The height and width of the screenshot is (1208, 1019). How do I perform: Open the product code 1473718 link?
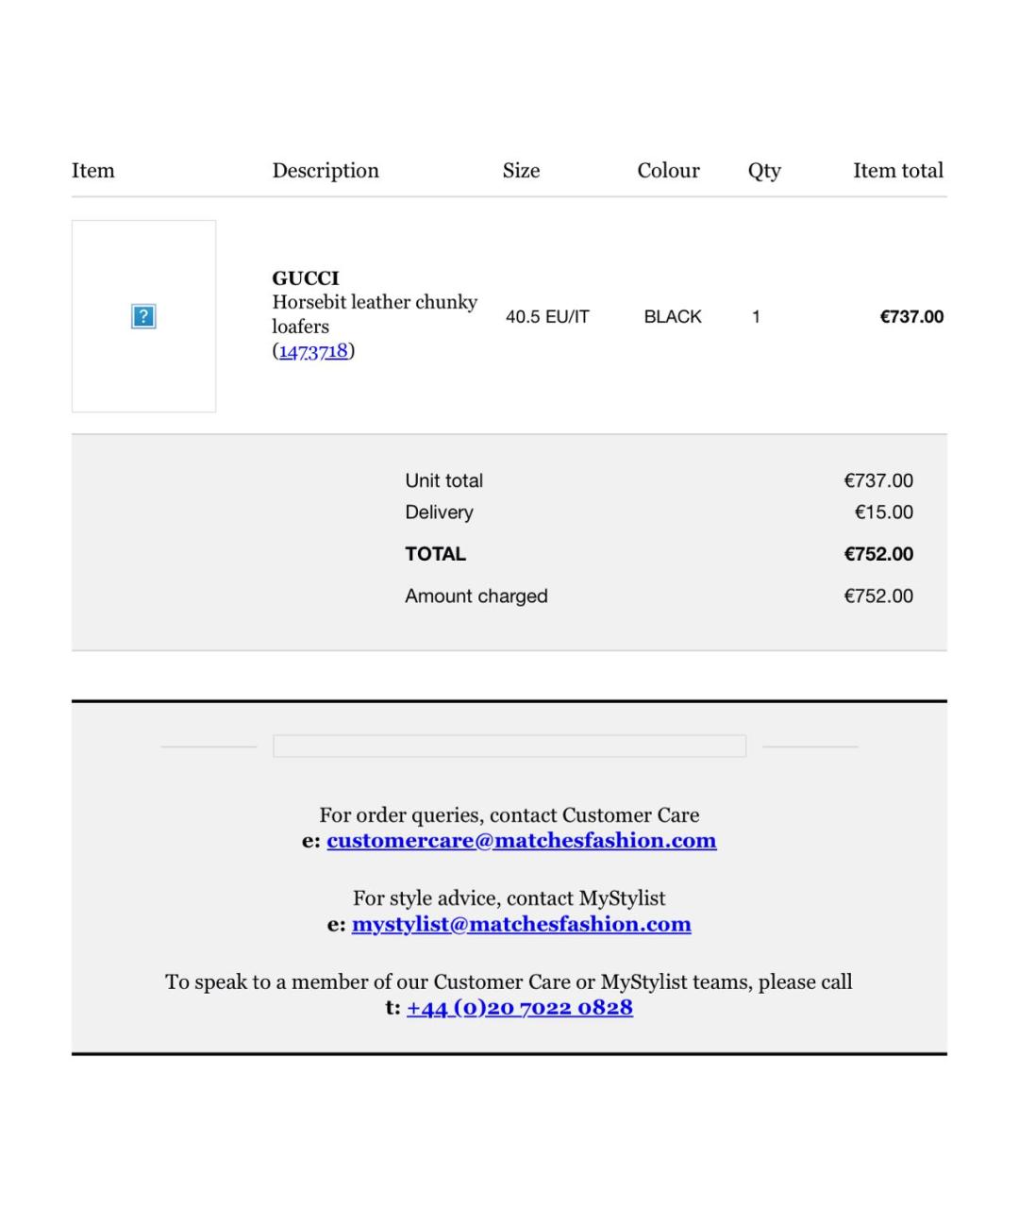pyautogui.click(x=313, y=351)
